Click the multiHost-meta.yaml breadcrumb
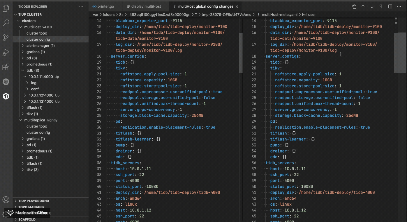Image resolution: width=407 pixels, height=222 pixels. click(279, 15)
